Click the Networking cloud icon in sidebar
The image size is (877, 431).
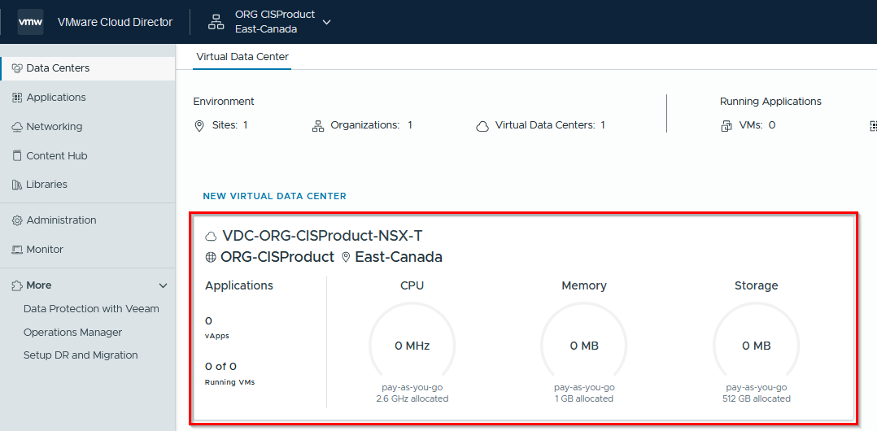[x=17, y=127]
